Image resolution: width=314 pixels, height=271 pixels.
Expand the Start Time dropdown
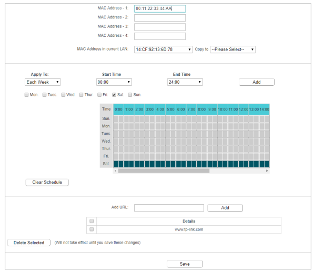click(x=114, y=82)
